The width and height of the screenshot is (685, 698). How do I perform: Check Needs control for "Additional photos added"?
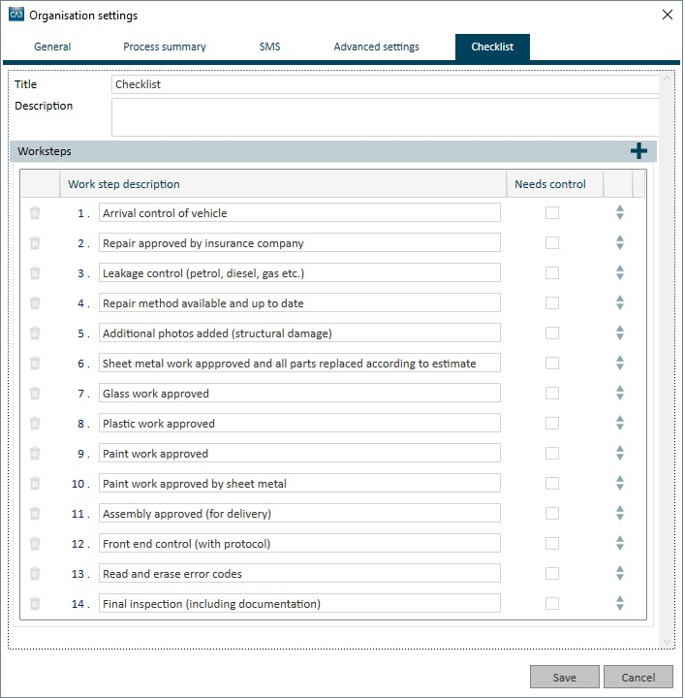pos(552,333)
